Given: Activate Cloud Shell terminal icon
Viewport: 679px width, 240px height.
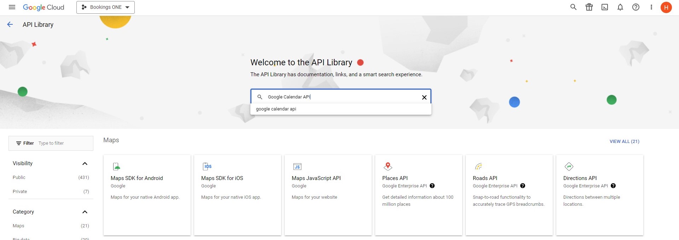Looking at the screenshot, I should (604, 7).
